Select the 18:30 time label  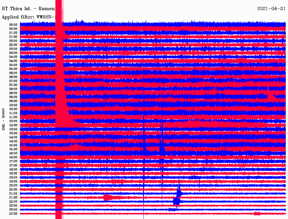pos(13,173)
